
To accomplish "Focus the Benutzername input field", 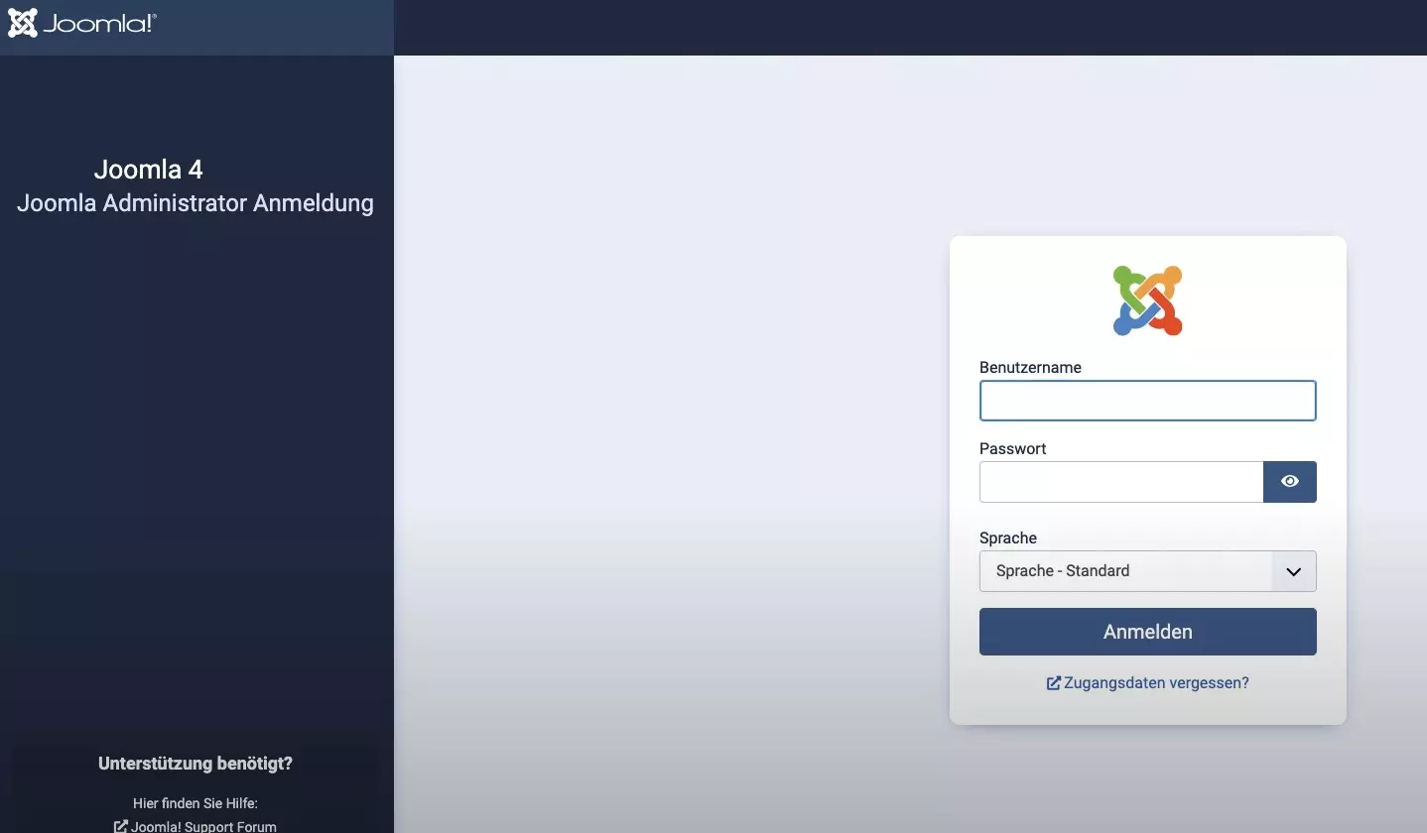I will 1147,401.
